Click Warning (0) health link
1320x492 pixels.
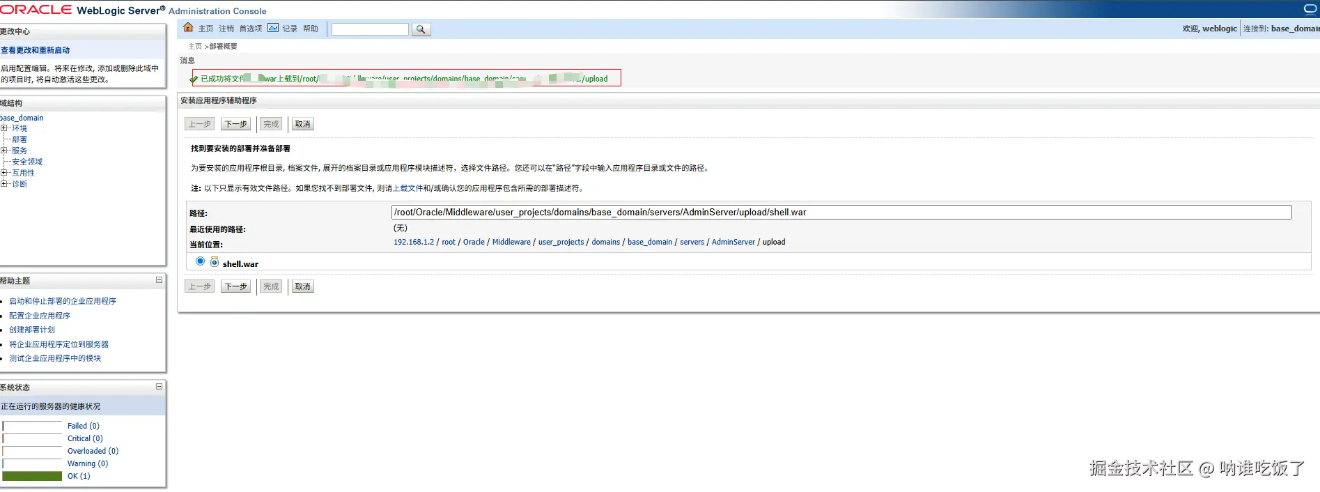[88, 463]
